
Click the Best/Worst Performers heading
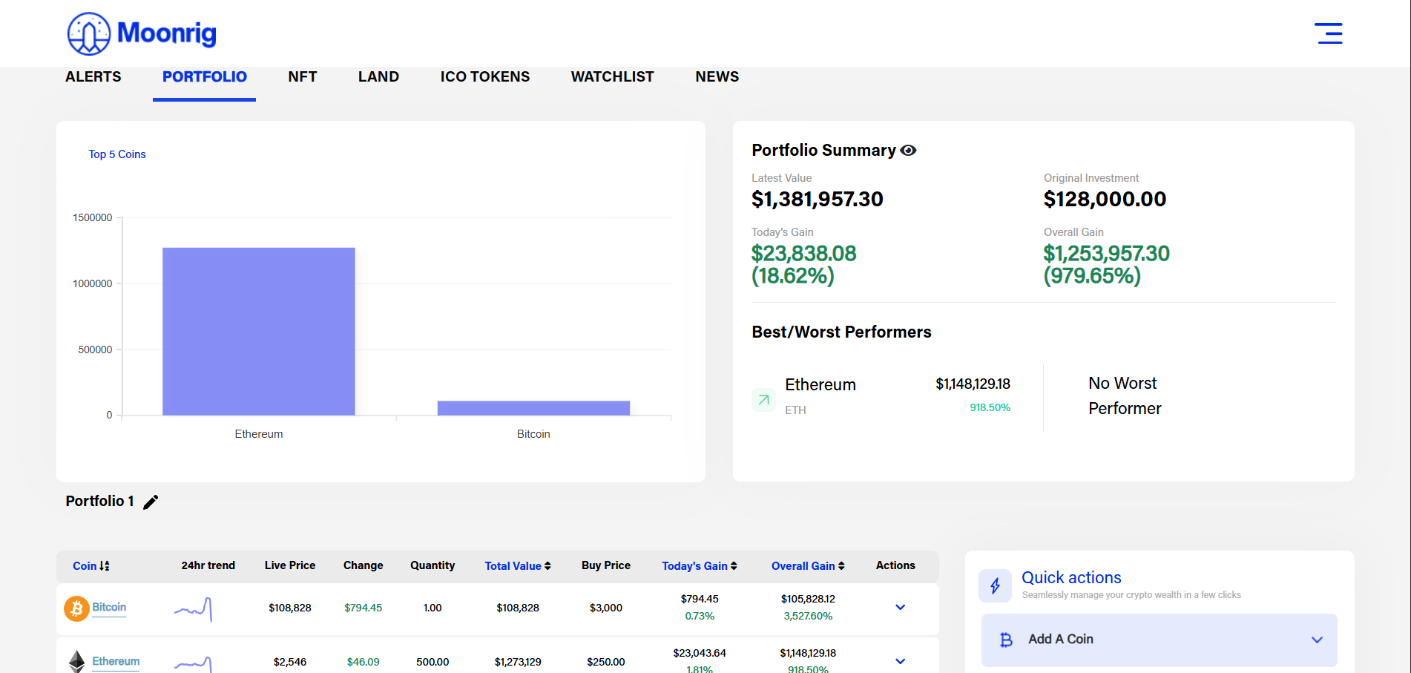[x=841, y=332]
